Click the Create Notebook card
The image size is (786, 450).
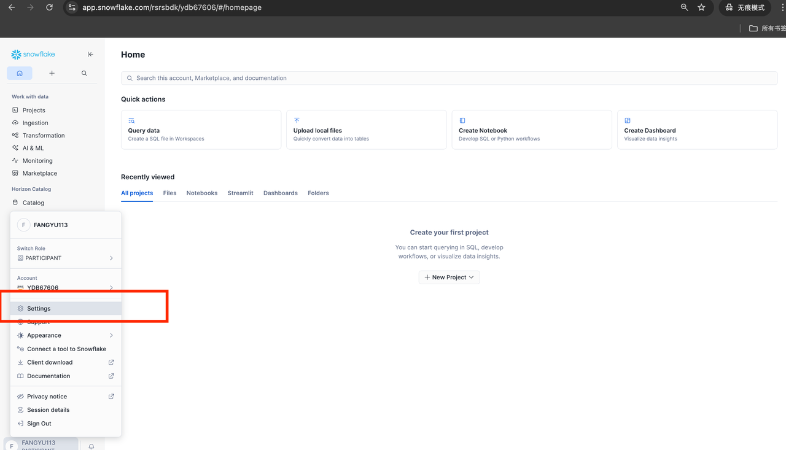pos(532,130)
